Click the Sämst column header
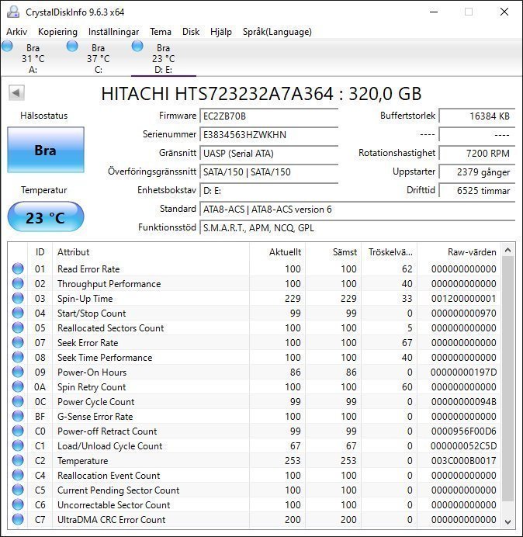This screenshot has width=523, height=537. tap(333, 252)
